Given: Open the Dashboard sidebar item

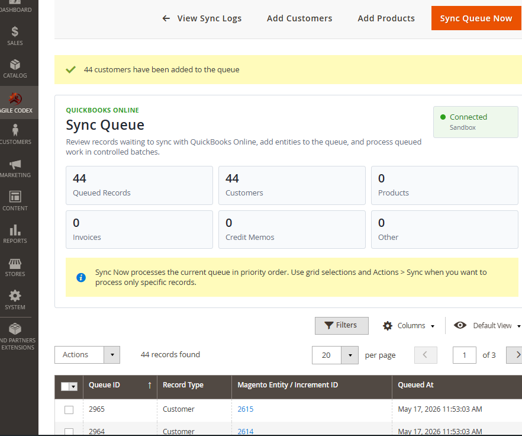Looking at the screenshot, I should point(15,7).
